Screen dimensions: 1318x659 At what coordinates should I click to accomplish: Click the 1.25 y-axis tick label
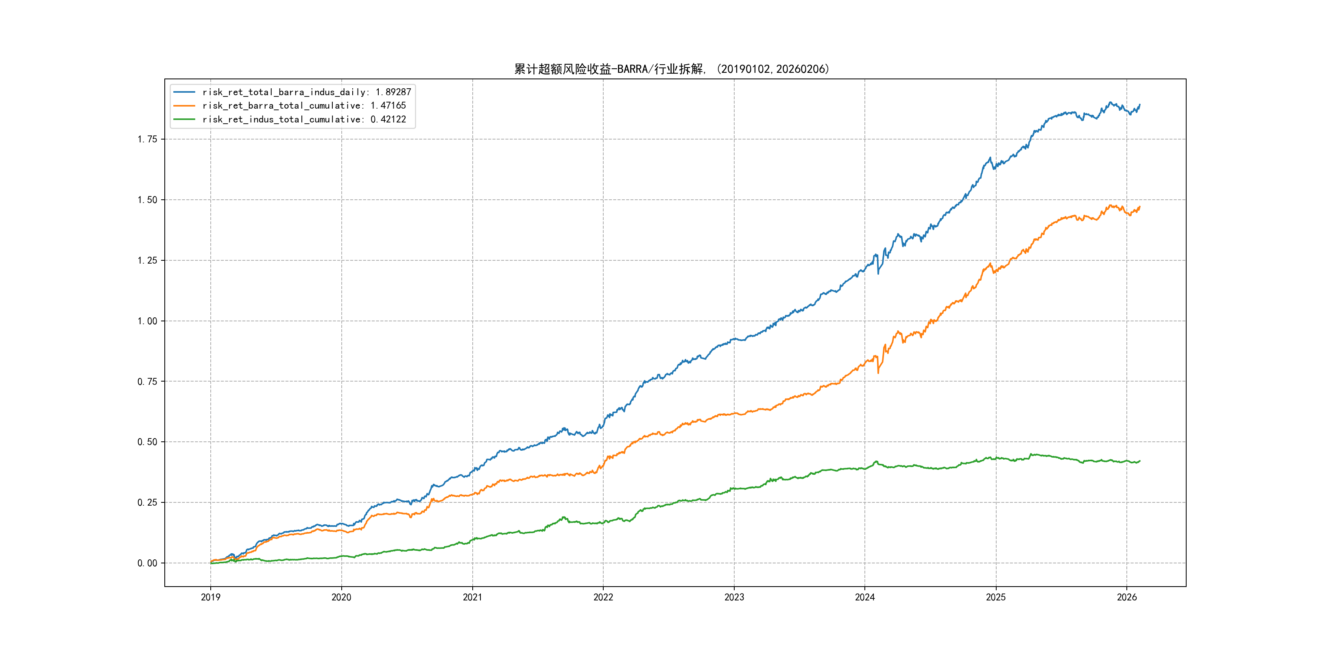pyautogui.click(x=147, y=260)
